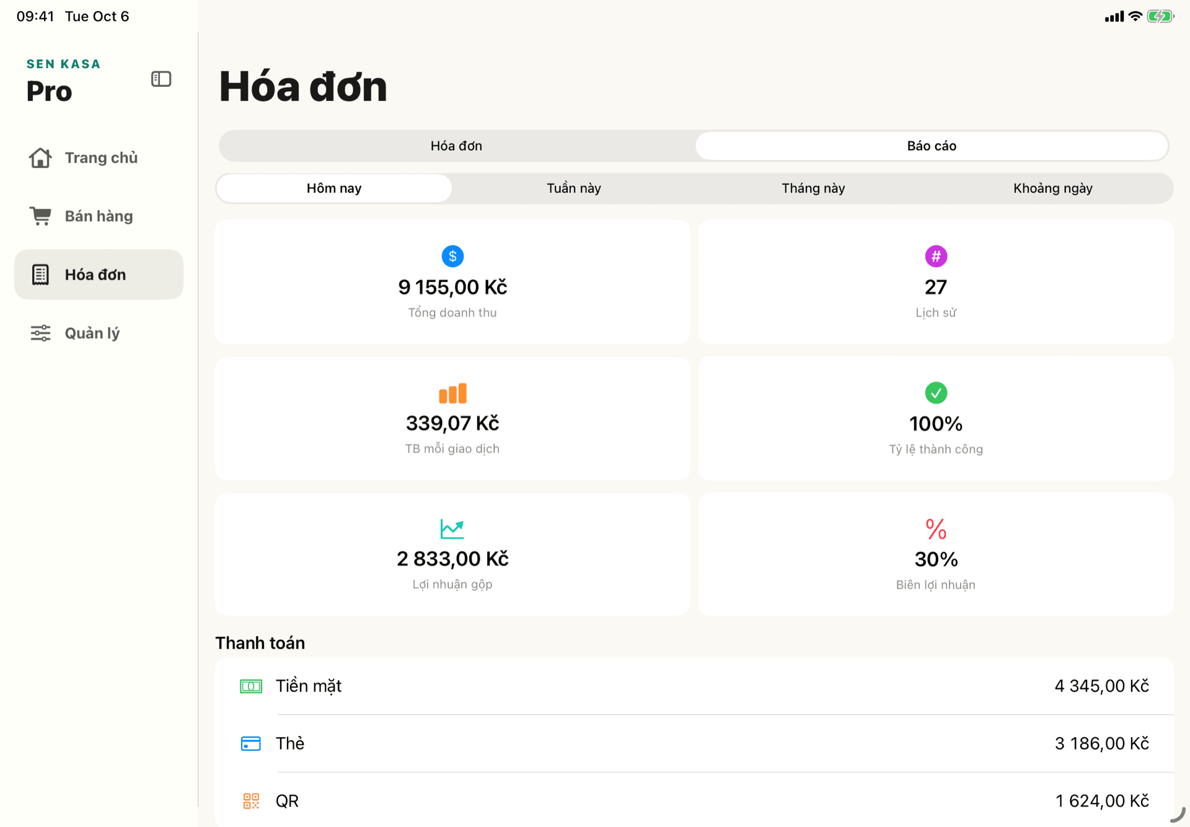
Task: Click the orange bar chart icon
Action: [452, 393]
